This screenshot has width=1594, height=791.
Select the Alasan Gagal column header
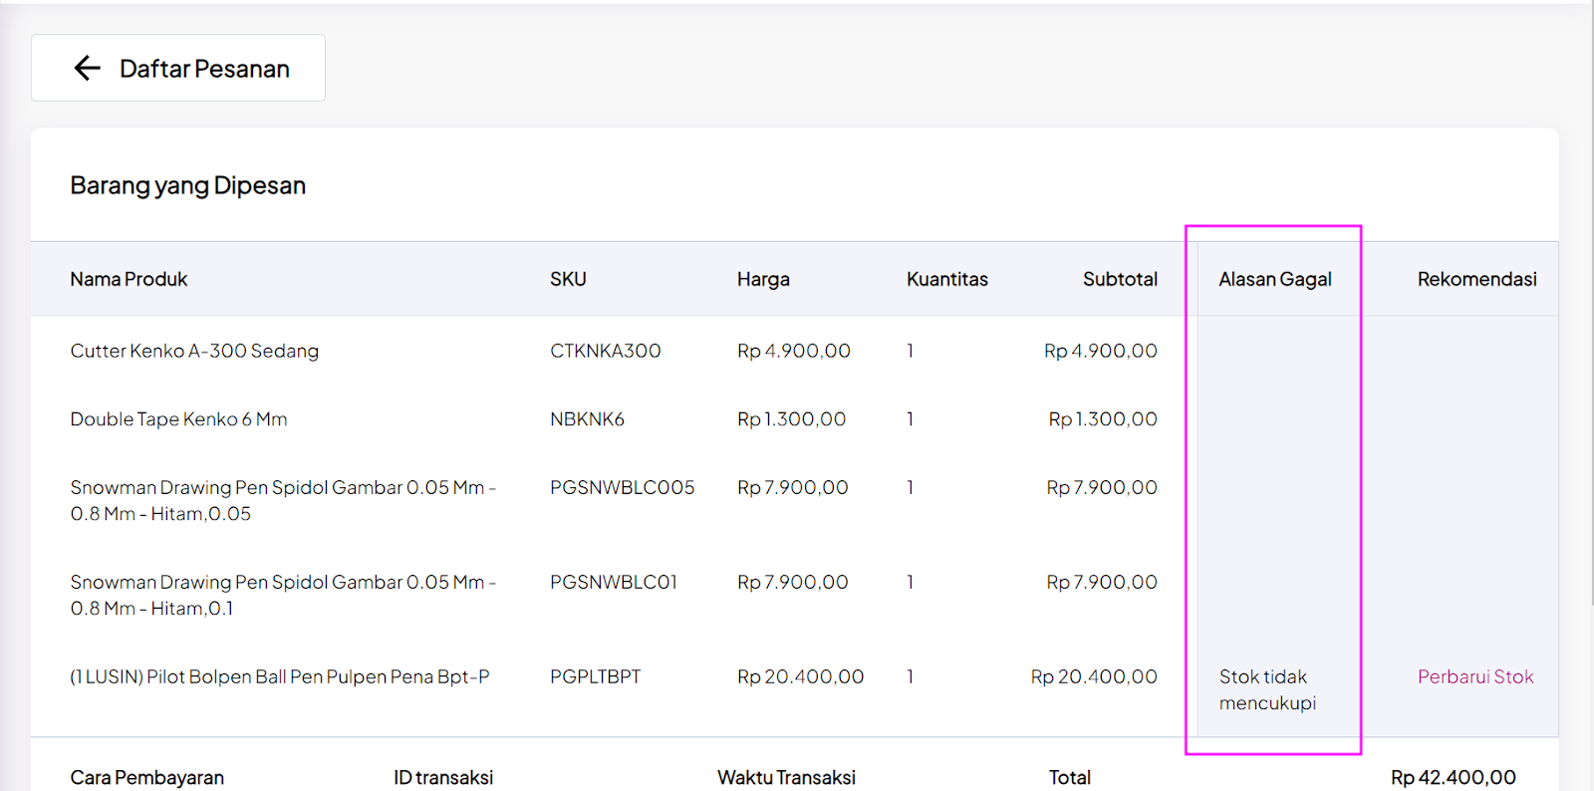click(1275, 280)
